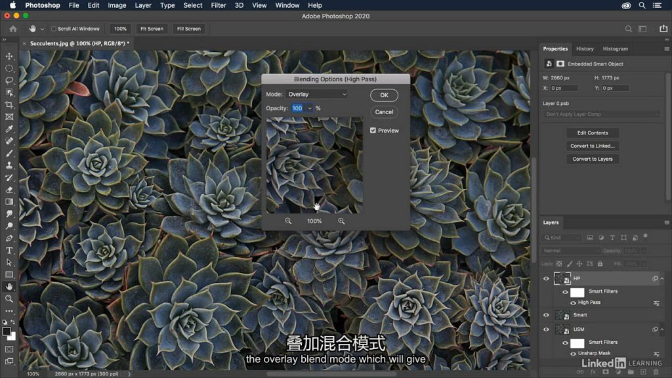Click the Edit Contents button

coord(593,133)
